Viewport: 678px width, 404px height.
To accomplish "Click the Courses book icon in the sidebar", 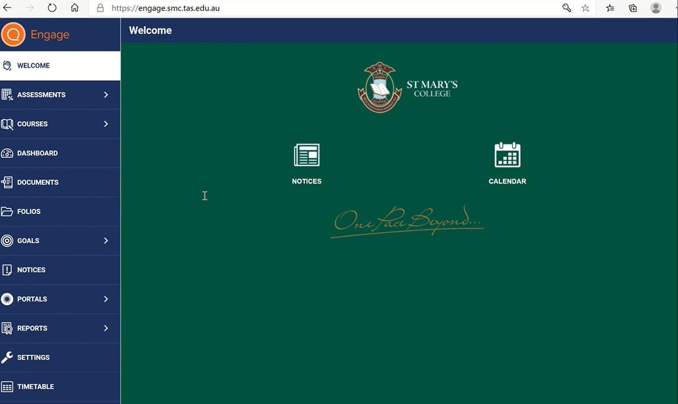I will 7,124.
